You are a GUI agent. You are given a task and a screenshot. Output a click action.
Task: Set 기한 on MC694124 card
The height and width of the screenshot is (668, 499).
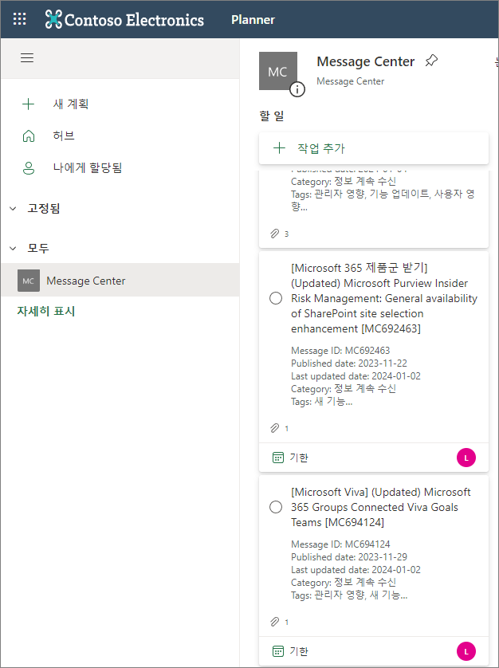(299, 651)
